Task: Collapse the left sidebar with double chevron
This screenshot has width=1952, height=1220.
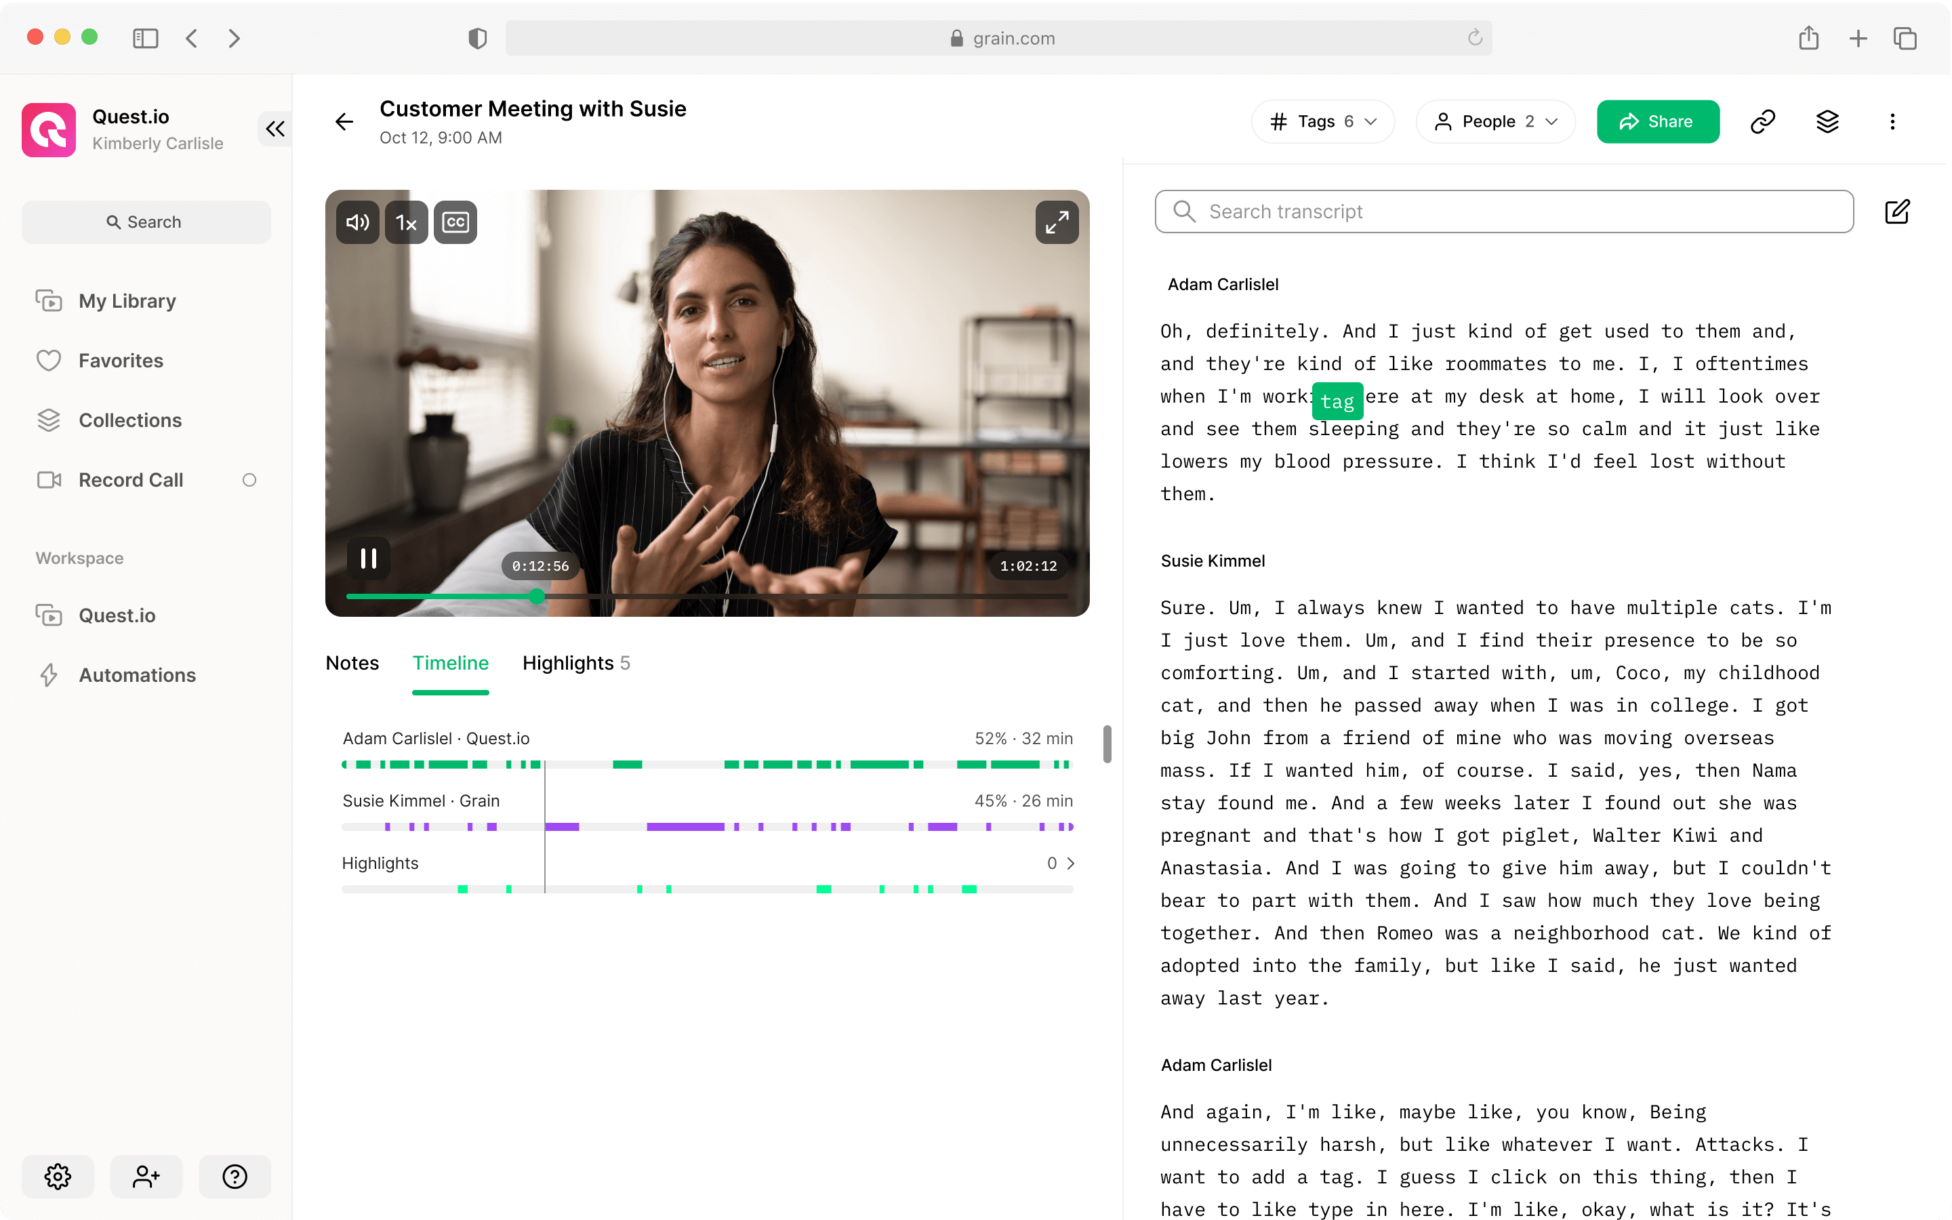Action: click(x=274, y=129)
